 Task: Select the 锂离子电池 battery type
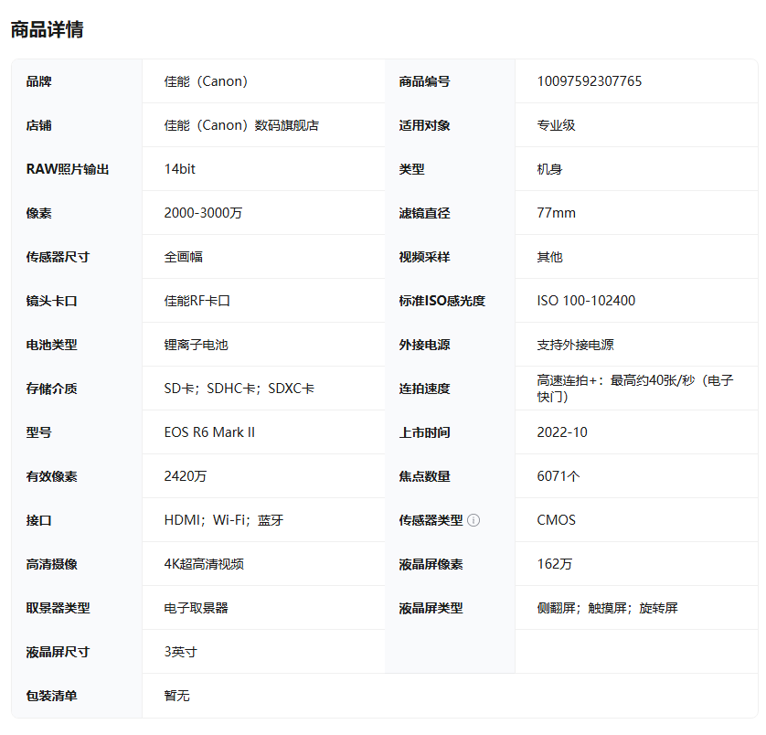(196, 345)
